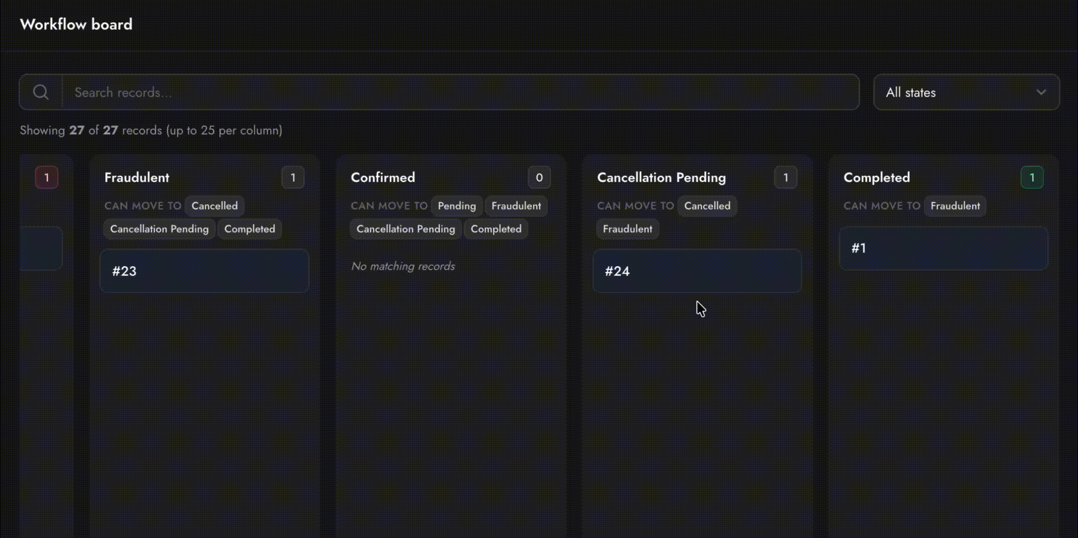Open the All states dropdown
The image size is (1078, 538).
[x=966, y=92]
